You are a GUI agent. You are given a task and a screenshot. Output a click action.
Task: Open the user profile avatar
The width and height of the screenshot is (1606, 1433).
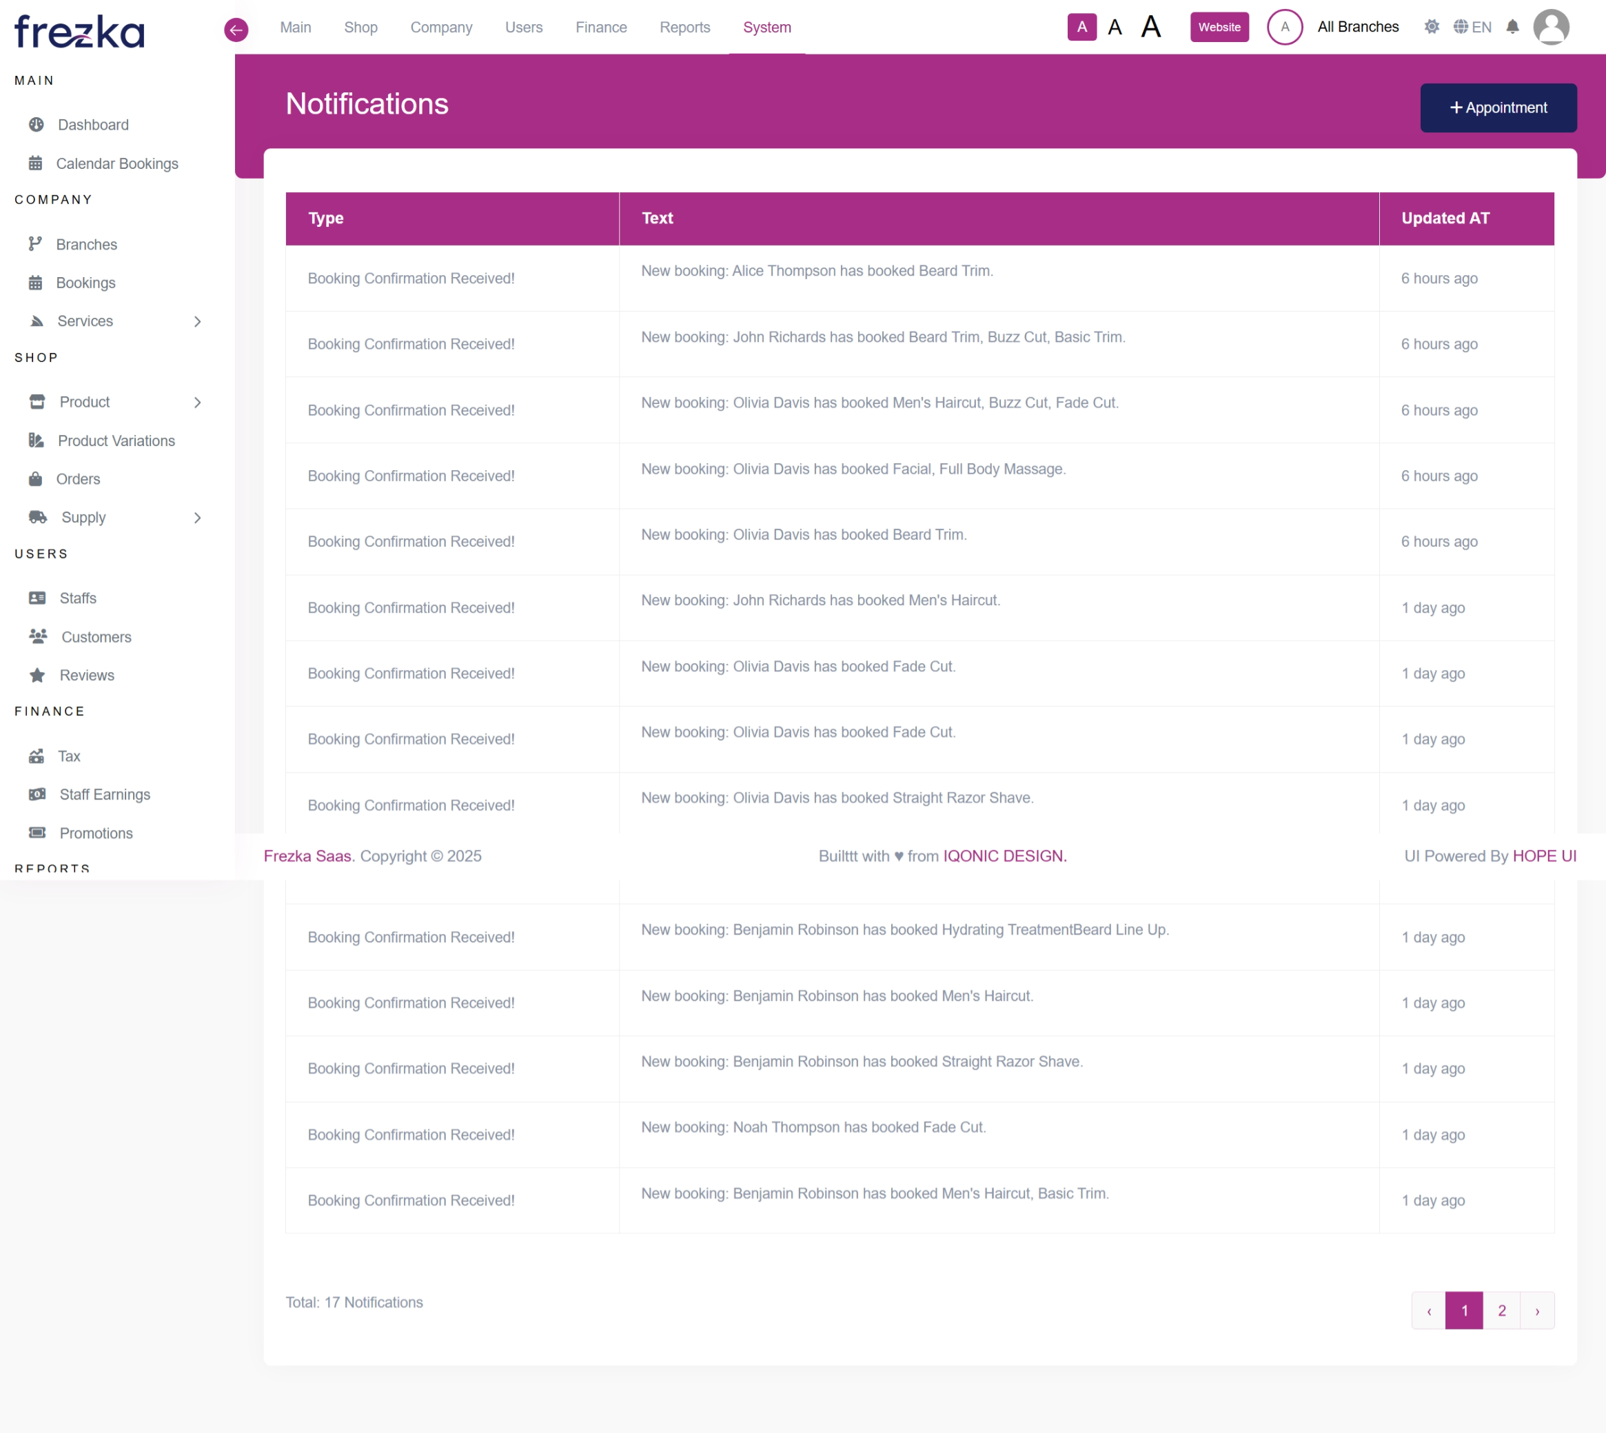tap(1551, 27)
